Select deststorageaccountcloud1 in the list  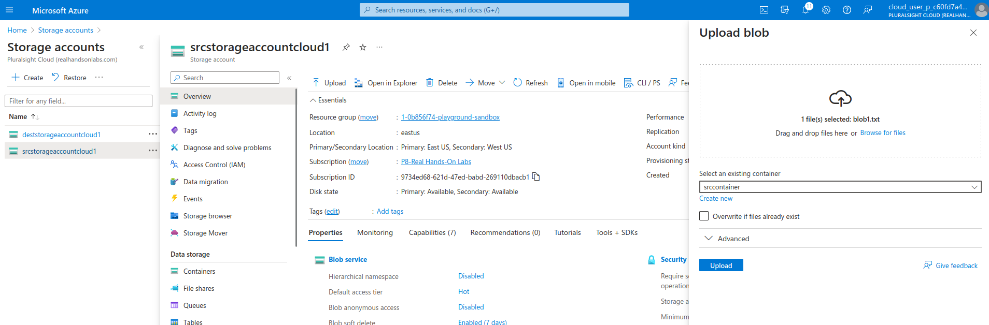pos(61,135)
